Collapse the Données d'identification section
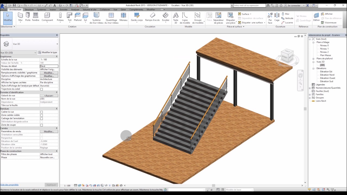The width and height of the screenshot is (347, 195). pyautogui.click(x=57, y=92)
